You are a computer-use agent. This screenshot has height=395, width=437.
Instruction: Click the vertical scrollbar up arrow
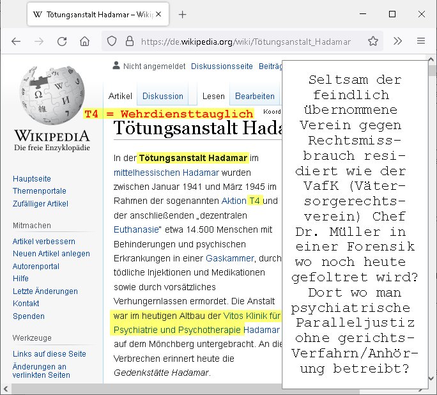(x=431, y=59)
